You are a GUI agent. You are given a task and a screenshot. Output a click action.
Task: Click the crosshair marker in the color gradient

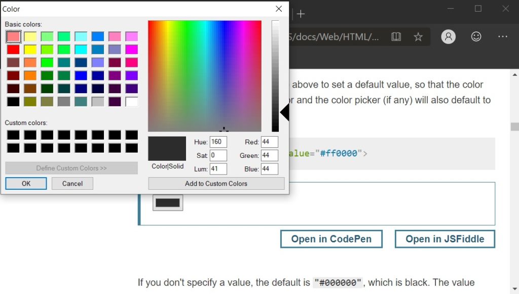pos(225,131)
